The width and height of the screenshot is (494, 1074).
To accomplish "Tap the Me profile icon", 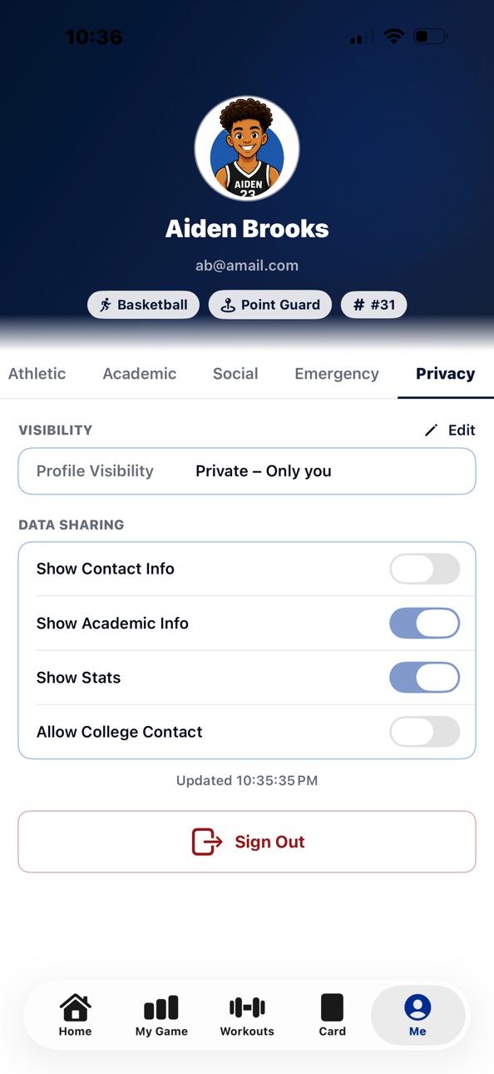I will coord(417,1007).
